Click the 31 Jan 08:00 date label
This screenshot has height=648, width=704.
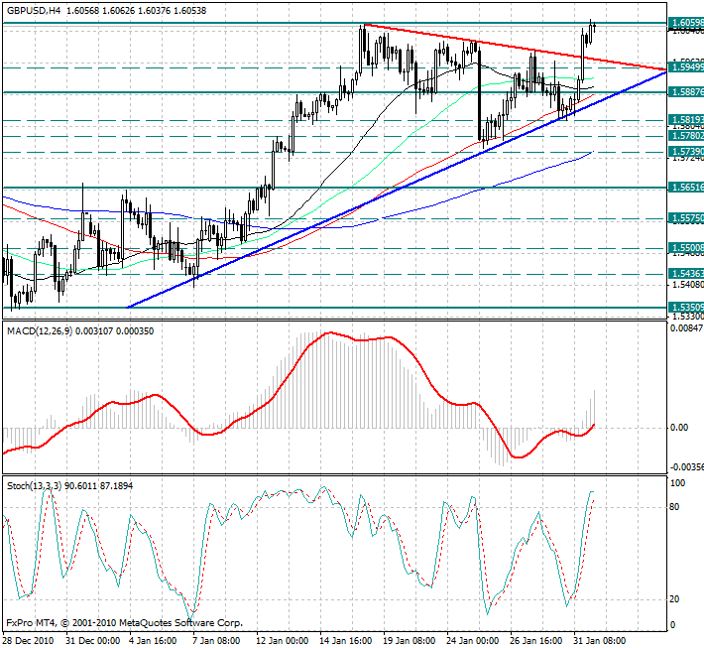pyautogui.click(x=599, y=641)
